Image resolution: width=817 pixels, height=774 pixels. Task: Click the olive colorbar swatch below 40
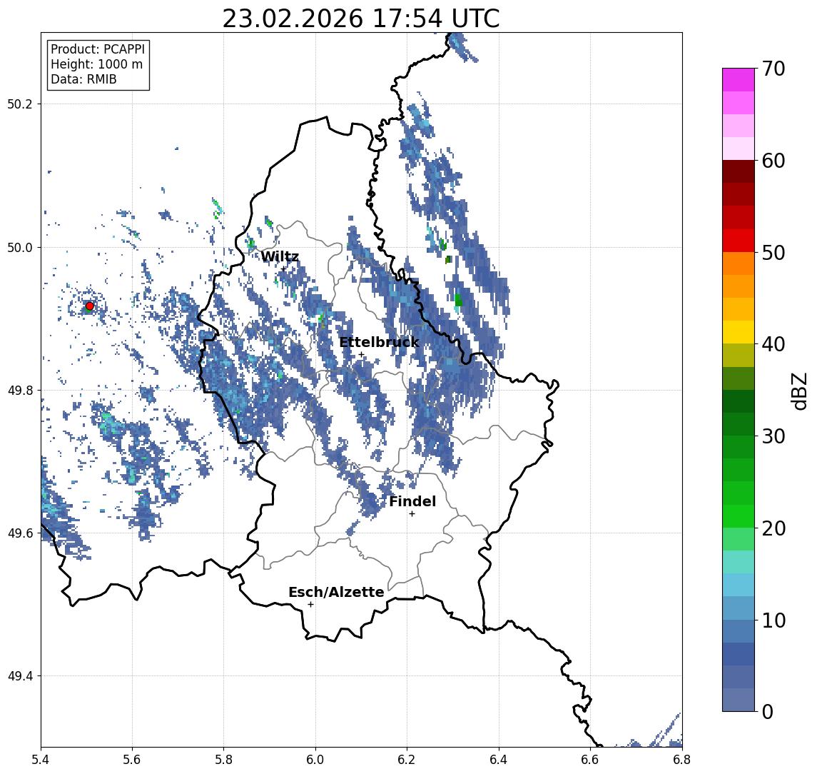pos(739,355)
